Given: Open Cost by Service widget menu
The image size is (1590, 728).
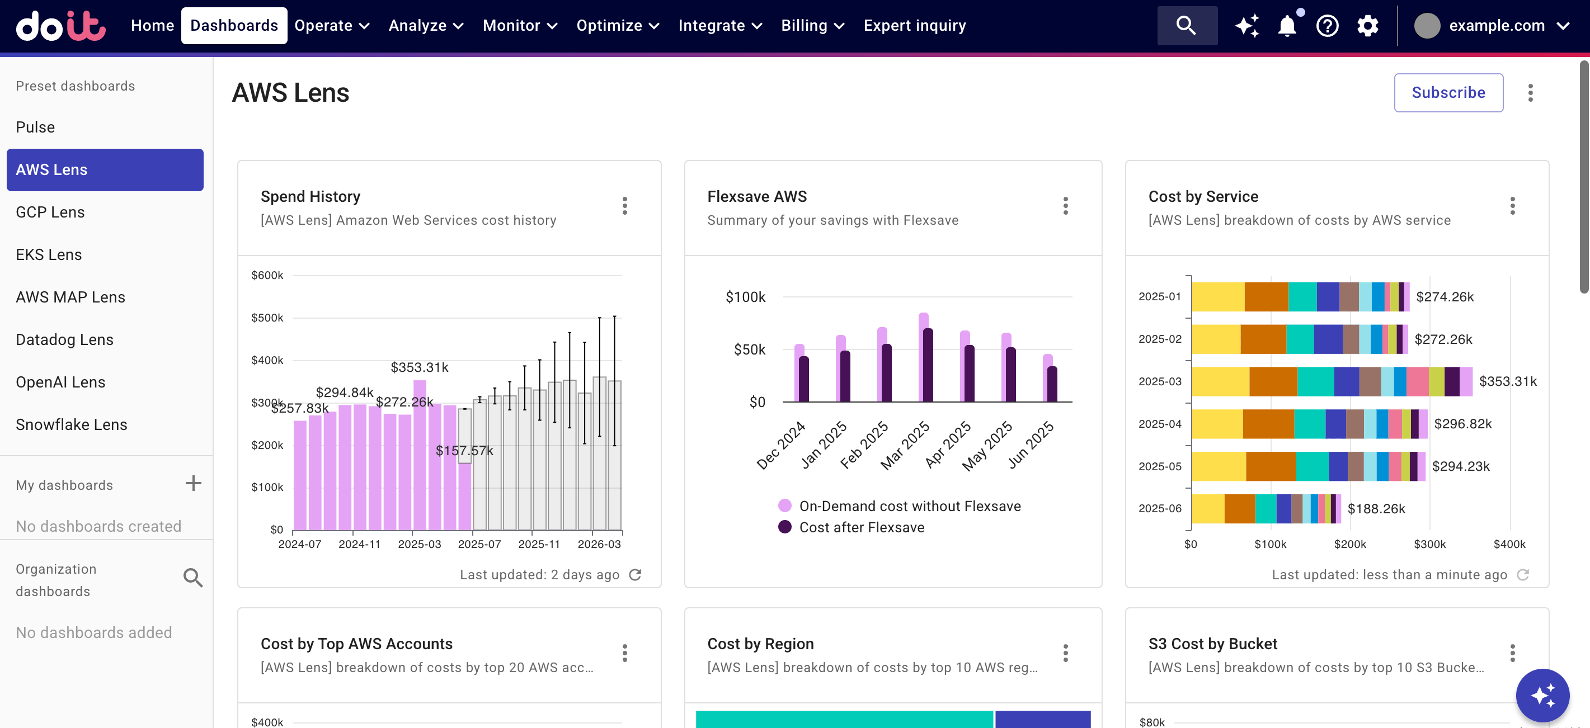Looking at the screenshot, I should click(x=1512, y=206).
